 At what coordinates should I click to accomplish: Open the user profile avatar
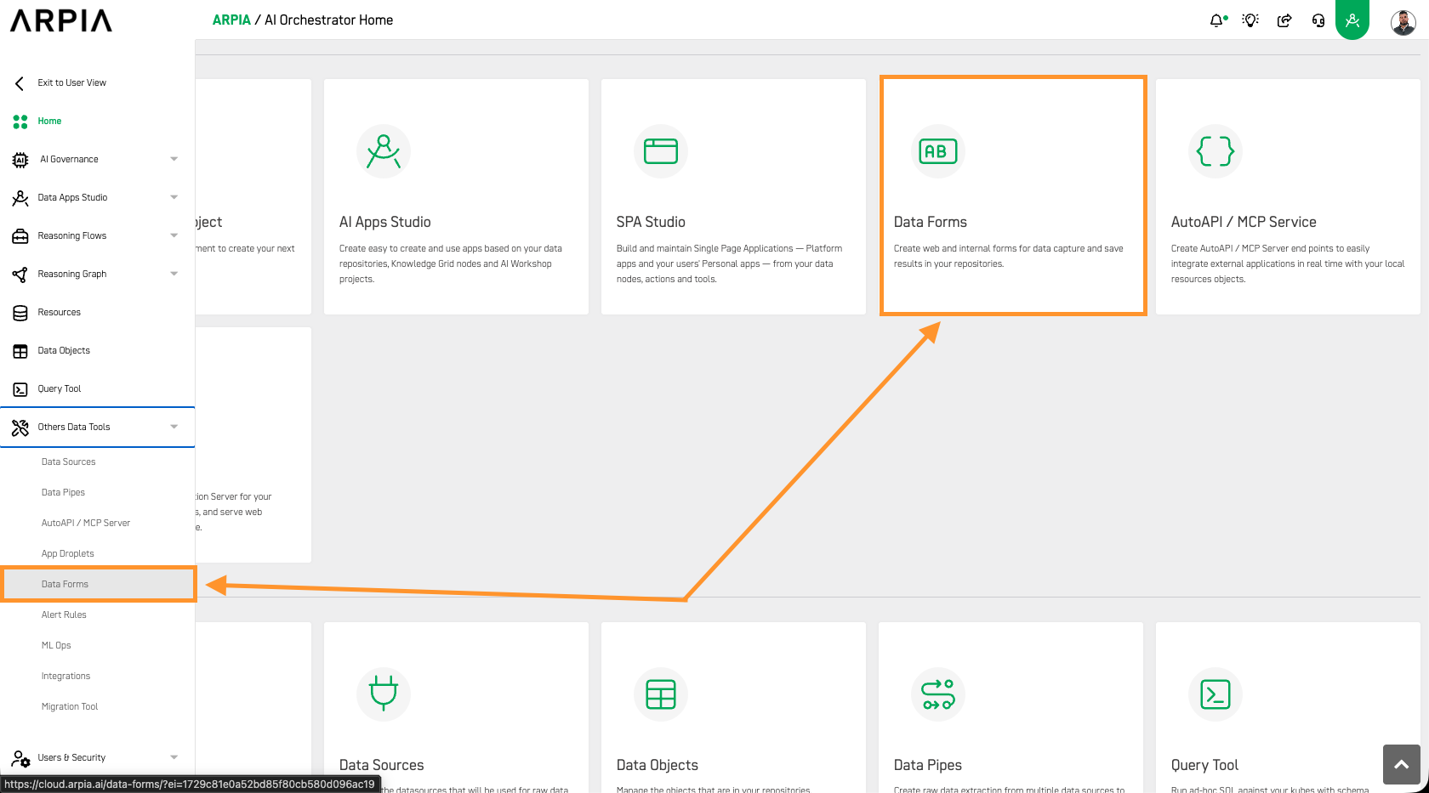coord(1403,21)
